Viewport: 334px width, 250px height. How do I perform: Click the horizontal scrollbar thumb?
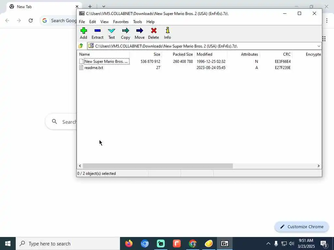coord(158,166)
